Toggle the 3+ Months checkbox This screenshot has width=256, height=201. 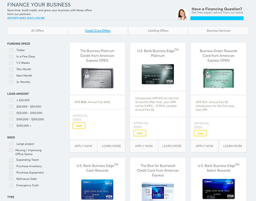coord(11,82)
